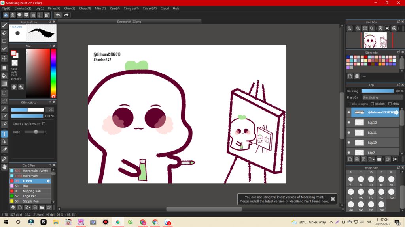Screen dimensions: 405x227
Task: Select the Gradient tool
Action: (4, 84)
